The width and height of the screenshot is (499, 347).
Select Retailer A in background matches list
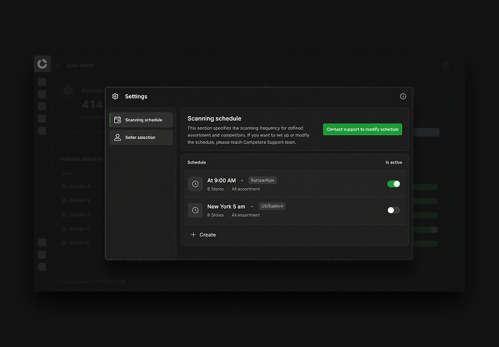point(80,186)
